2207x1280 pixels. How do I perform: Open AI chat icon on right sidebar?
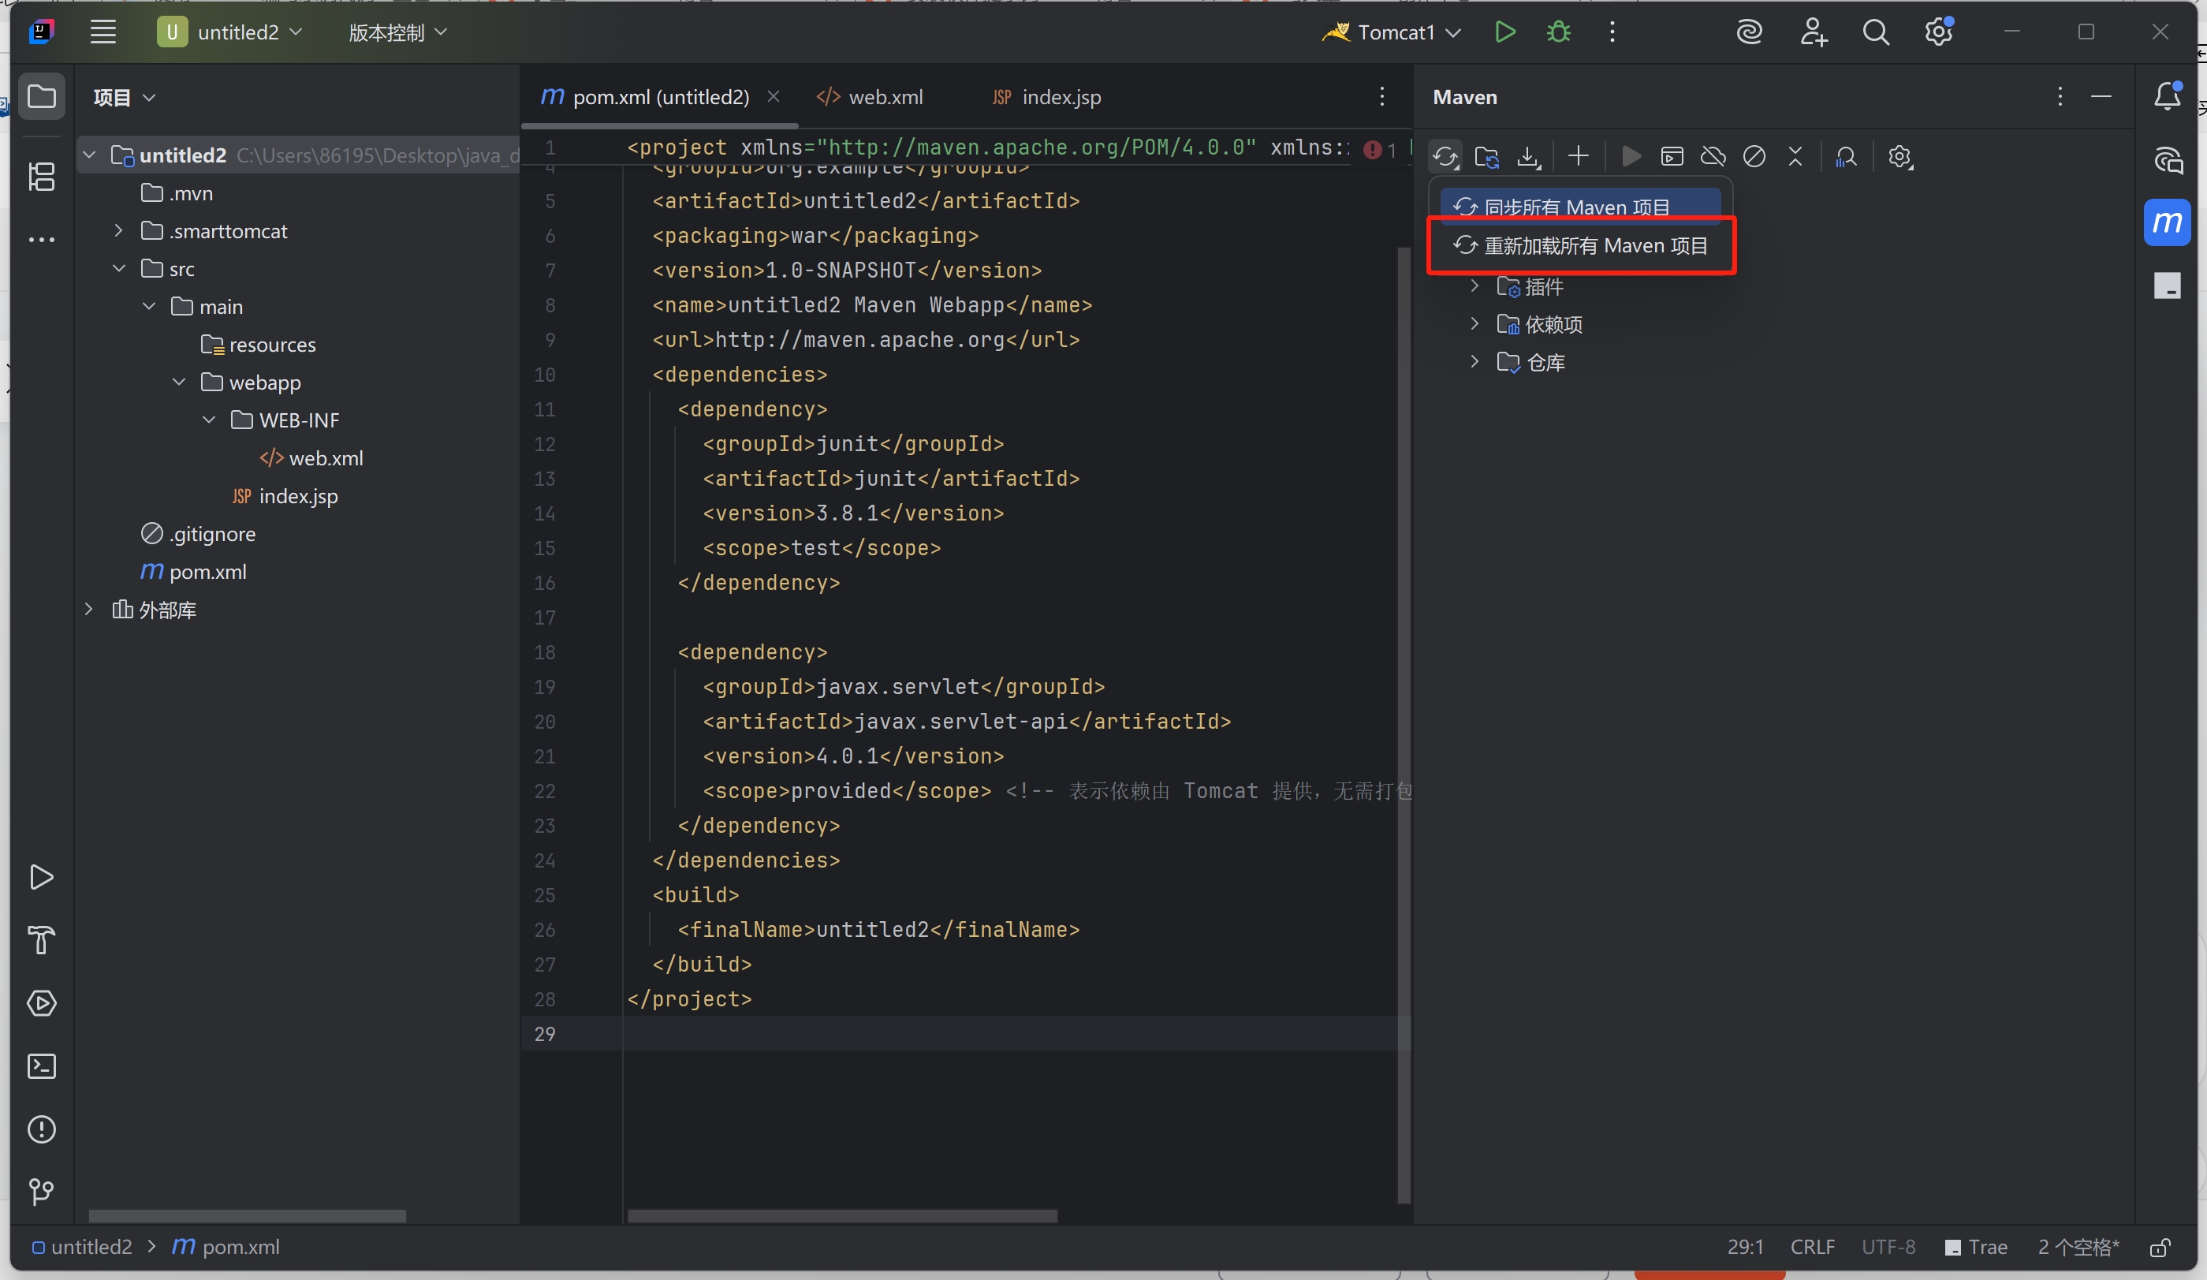(2167, 159)
